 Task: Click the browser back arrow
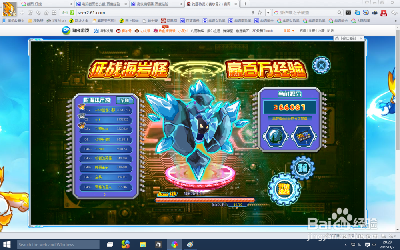point(22,12)
